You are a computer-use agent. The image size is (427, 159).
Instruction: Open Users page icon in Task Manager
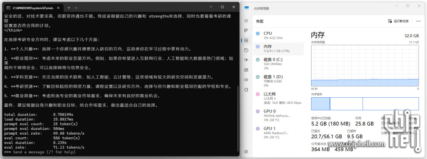click(x=246, y=70)
